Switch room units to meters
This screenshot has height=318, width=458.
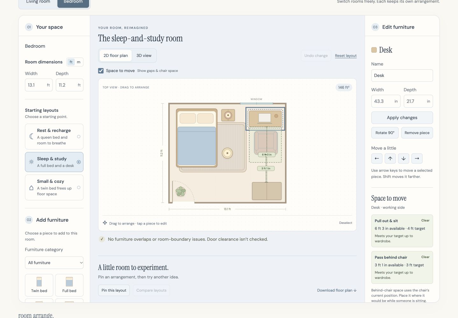coord(79,62)
